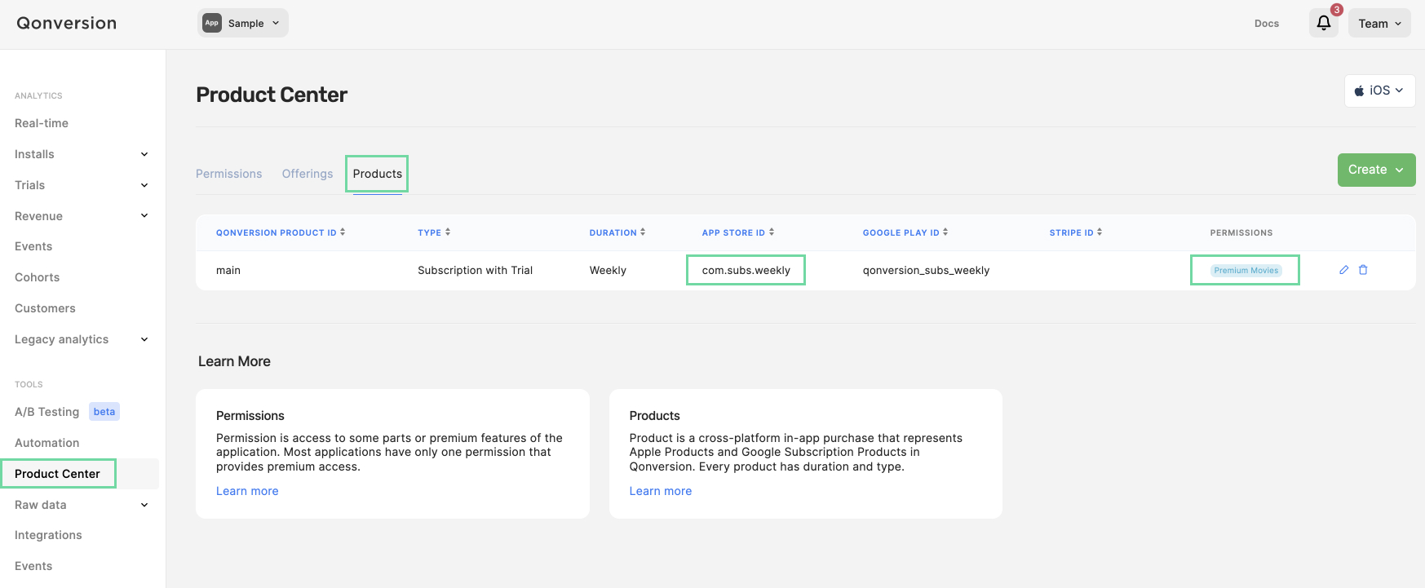Open the Sample app selector dropdown
The image size is (1425, 588).
(243, 23)
